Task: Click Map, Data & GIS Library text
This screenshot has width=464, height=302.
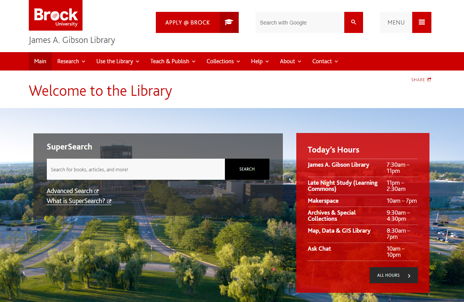Action: click(x=339, y=231)
